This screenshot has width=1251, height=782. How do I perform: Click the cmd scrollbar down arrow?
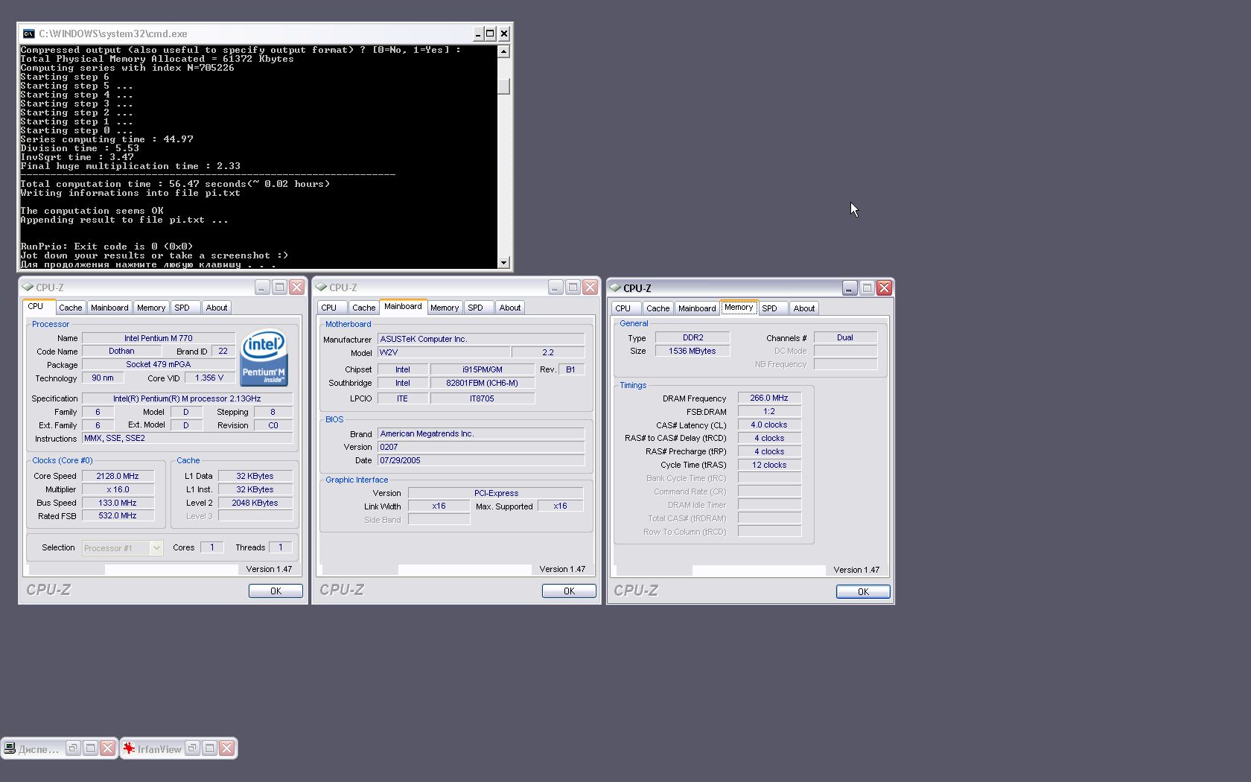[x=503, y=262]
